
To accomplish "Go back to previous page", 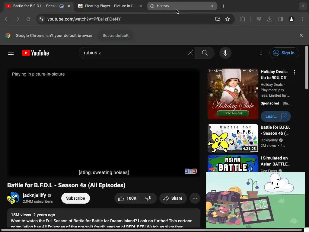I will click(x=7, y=19).
